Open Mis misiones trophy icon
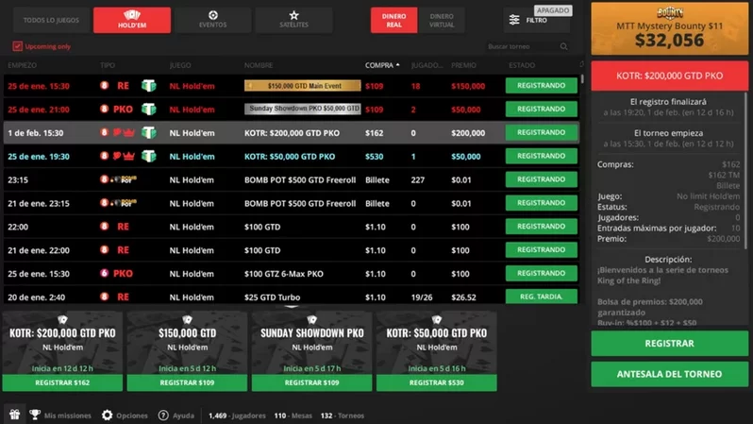 pyautogui.click(x=35, y=415)
